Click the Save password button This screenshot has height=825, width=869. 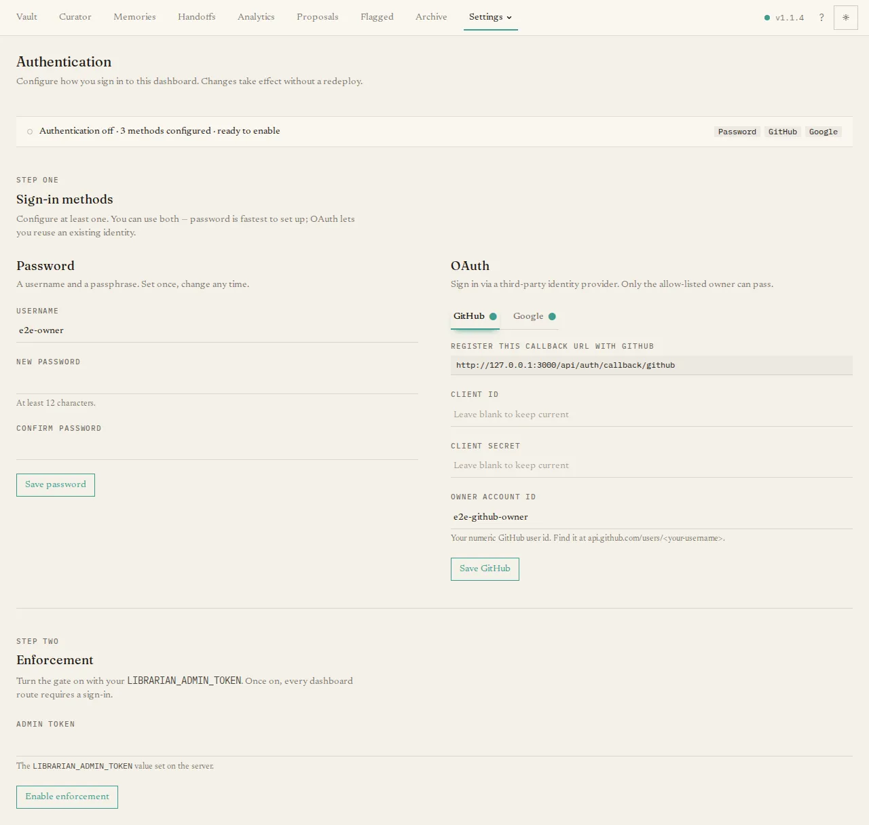pyautogui.click(x=56, y=485)
